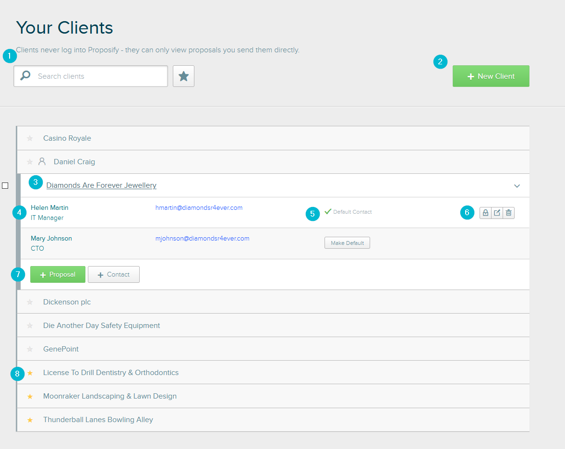Image resolution: width=565 pixels, height=449 pixels.
Task: Click the Default Contact indicator
Action: click(x=348, y=212)
